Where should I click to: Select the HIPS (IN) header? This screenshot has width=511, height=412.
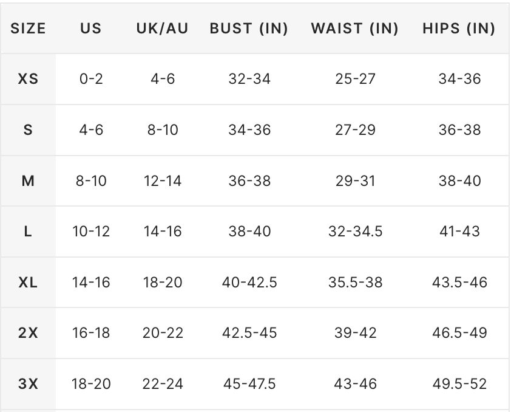pyautogui.click(x=459, y=29)
